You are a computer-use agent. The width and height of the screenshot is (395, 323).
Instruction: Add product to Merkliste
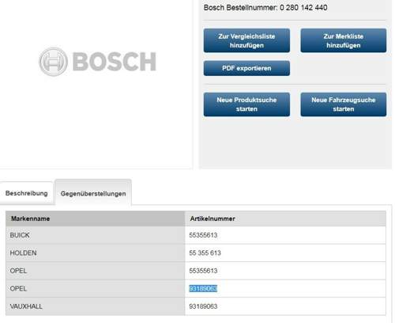[344, 40]
